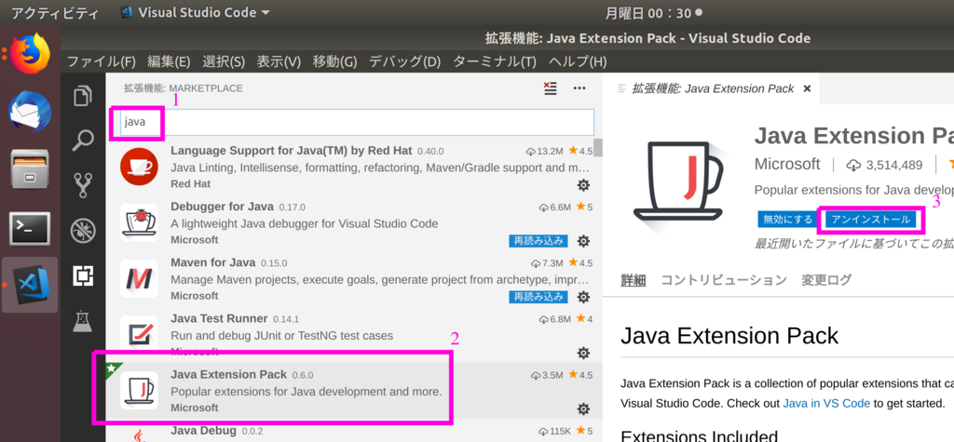
Task: Open gear menu for Maven for Java
Action: [583, 297]
